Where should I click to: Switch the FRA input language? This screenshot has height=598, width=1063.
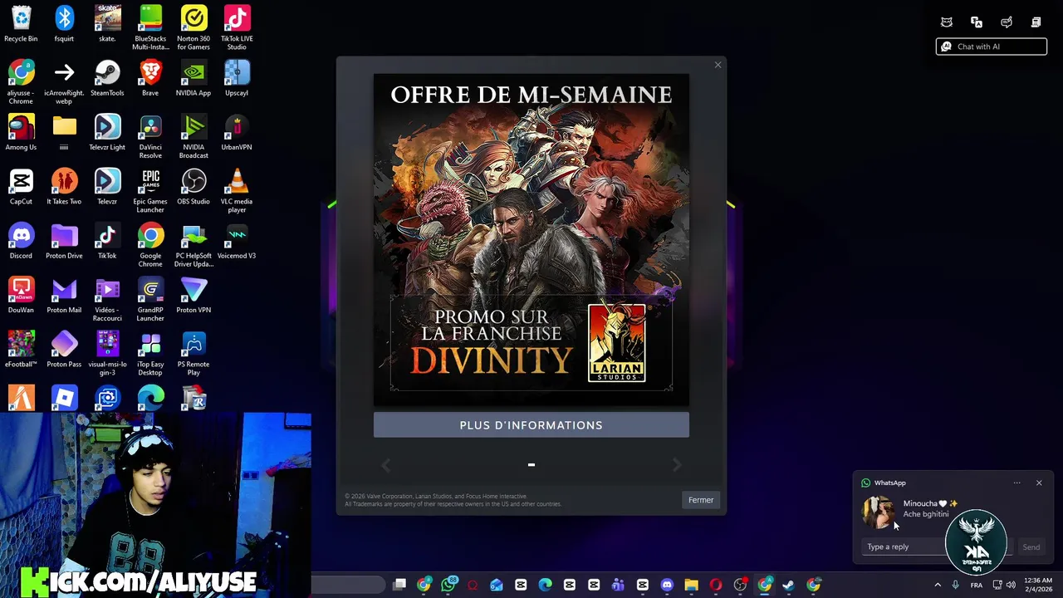977,586
